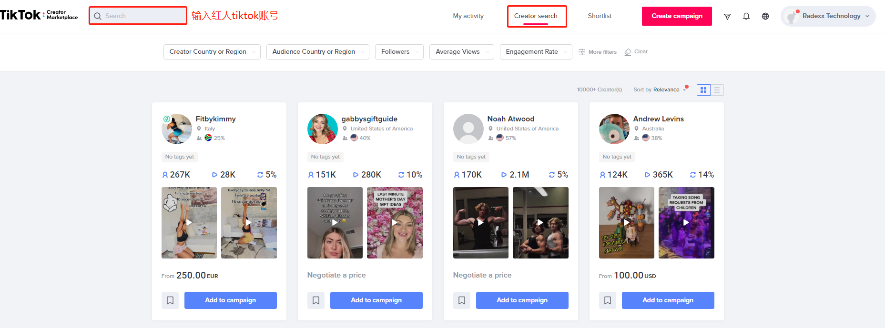
Task: Open the Shortlist tab
Action: [600, 16]
